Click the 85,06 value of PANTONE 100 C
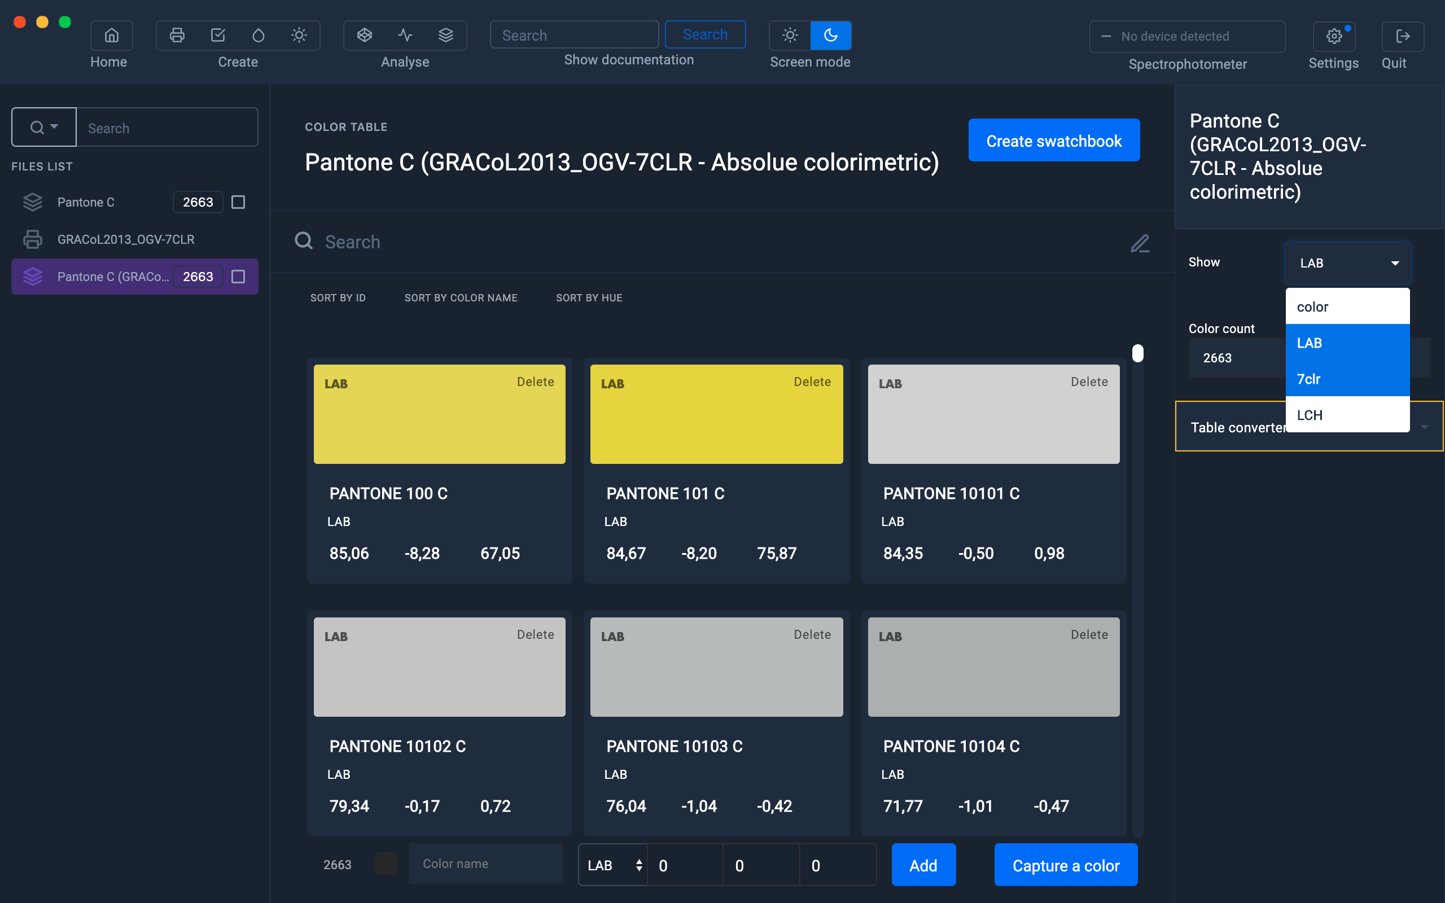 pos(349,553)
